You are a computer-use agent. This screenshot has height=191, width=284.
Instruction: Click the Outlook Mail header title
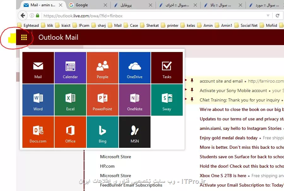(x=58, y=37)
